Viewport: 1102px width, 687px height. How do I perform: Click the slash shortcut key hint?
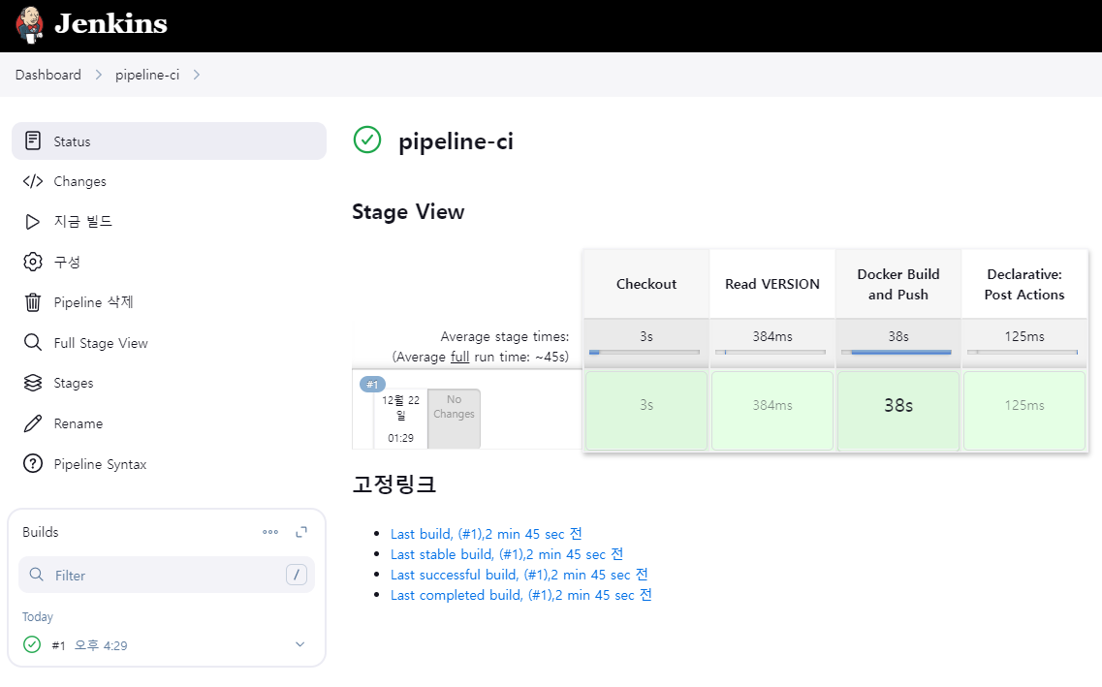point(297,575)
